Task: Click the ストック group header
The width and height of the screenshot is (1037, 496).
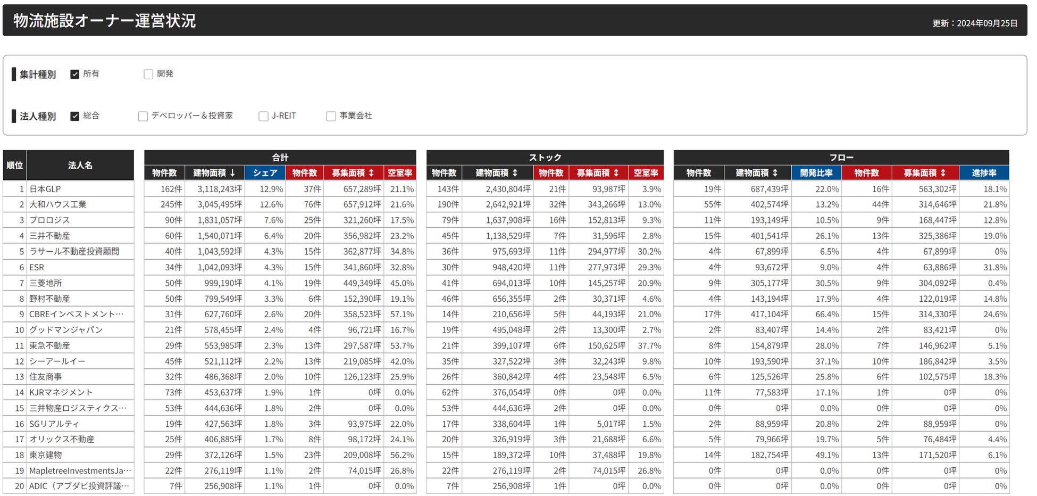Action: click(545, 158)
